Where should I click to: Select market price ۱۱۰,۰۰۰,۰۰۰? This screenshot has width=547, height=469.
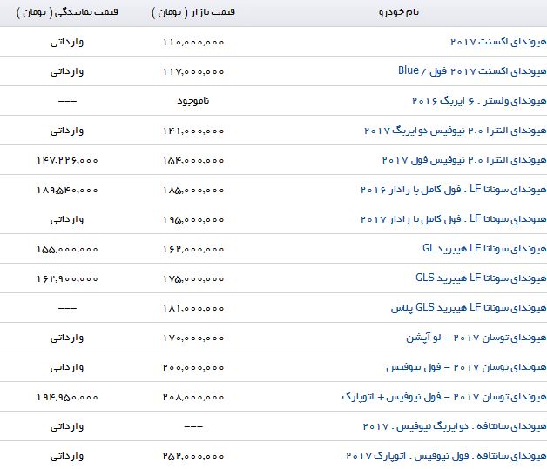click(x=193, y=42)
